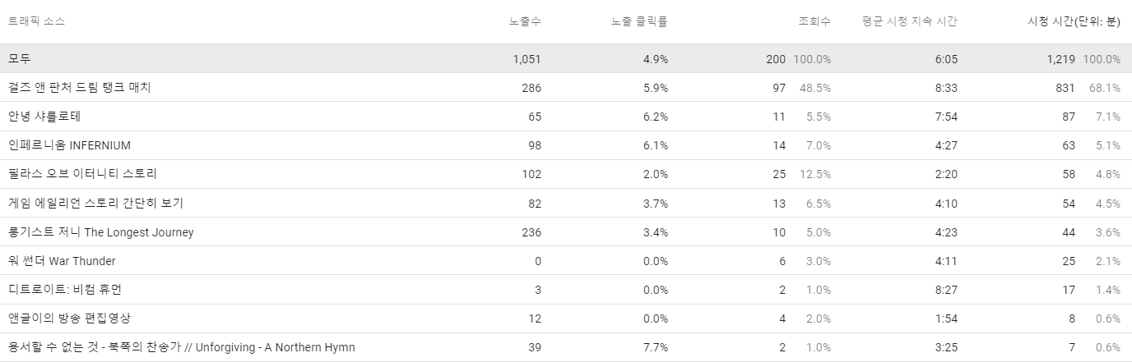The height and width of the screenshot is (362, 1132).
Task: Open the 디트로이트: 비컴 휴먼 source
Action: click(x=65, y=290)
